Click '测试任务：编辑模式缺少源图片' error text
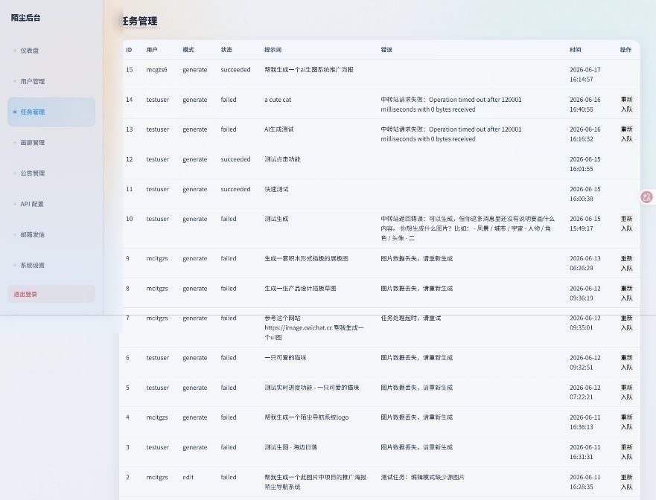The image size is (656, 500). 422,477
